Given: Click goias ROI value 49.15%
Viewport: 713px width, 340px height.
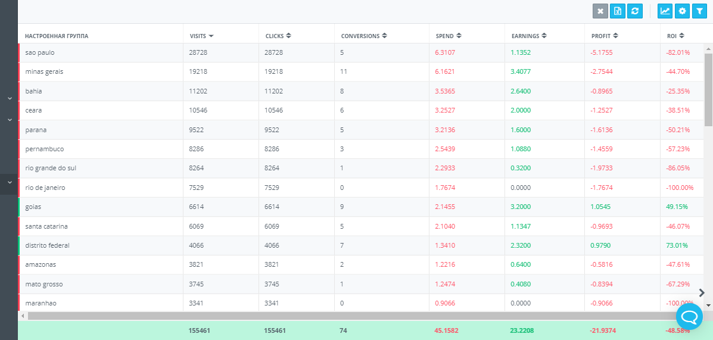Looking at the screenshot, I should click(677, 207).
